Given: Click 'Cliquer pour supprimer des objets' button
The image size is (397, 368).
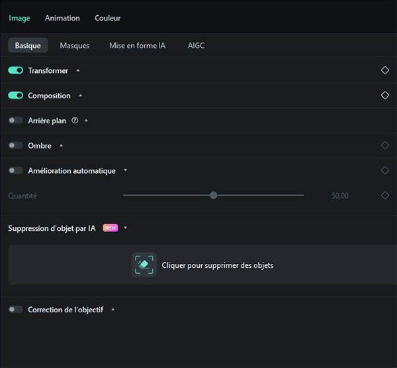Looking at the screenshot, I should point(217,265).
